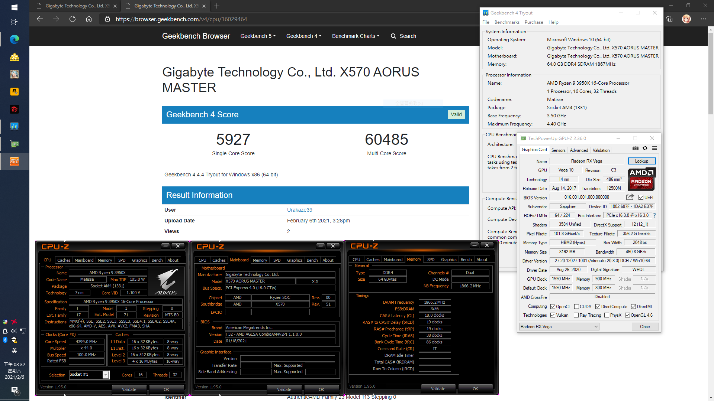Open the Radeon RX Vega GPU selector dropdown
This screenshot has width=714, height=401.
(x=559, y=327)
